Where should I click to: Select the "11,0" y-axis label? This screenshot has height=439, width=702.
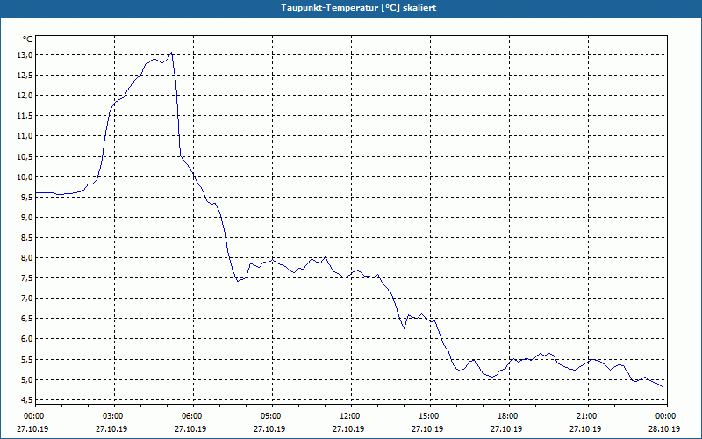(25, 136)
